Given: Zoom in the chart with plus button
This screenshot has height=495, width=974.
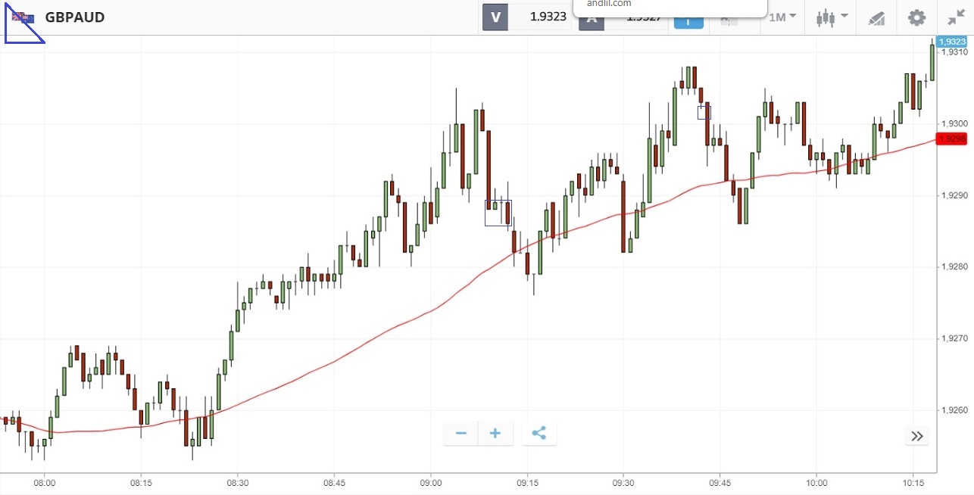Looking at the screenshot, I should (495, 434).
